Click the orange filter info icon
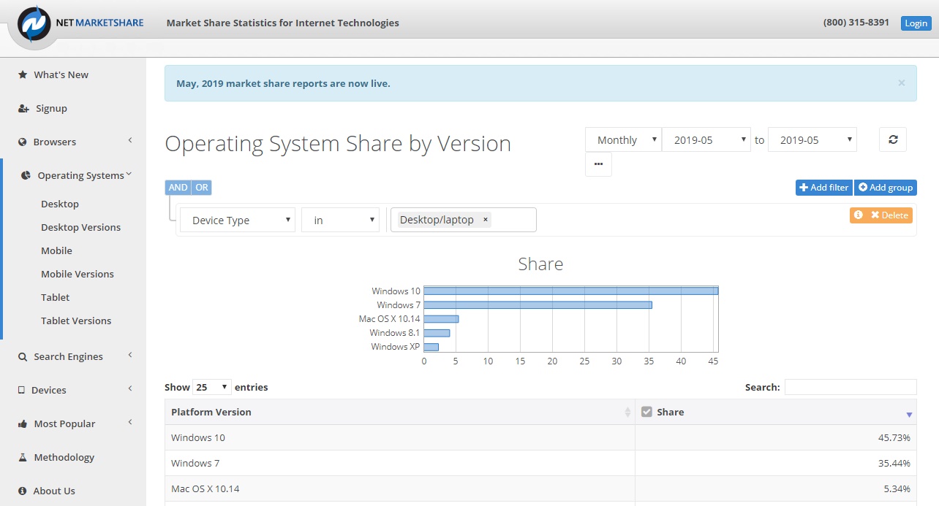The width and height of the screenshot is (939, 506). (859, 215)
